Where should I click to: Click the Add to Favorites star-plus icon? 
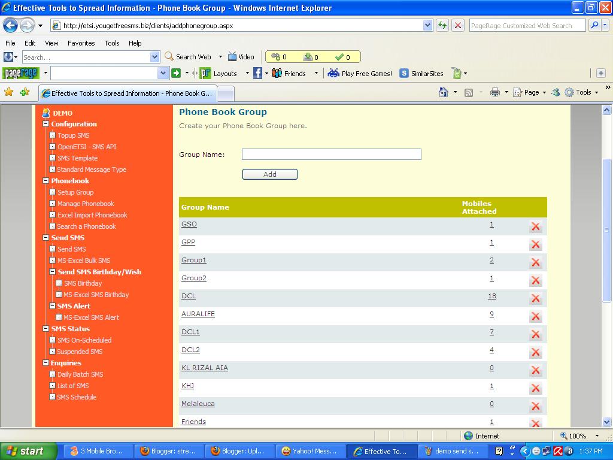coord(25,92)
